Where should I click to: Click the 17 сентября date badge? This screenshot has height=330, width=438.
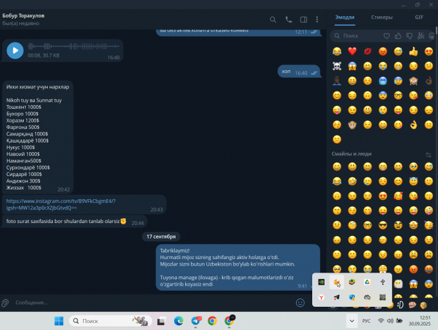point(161,237)
